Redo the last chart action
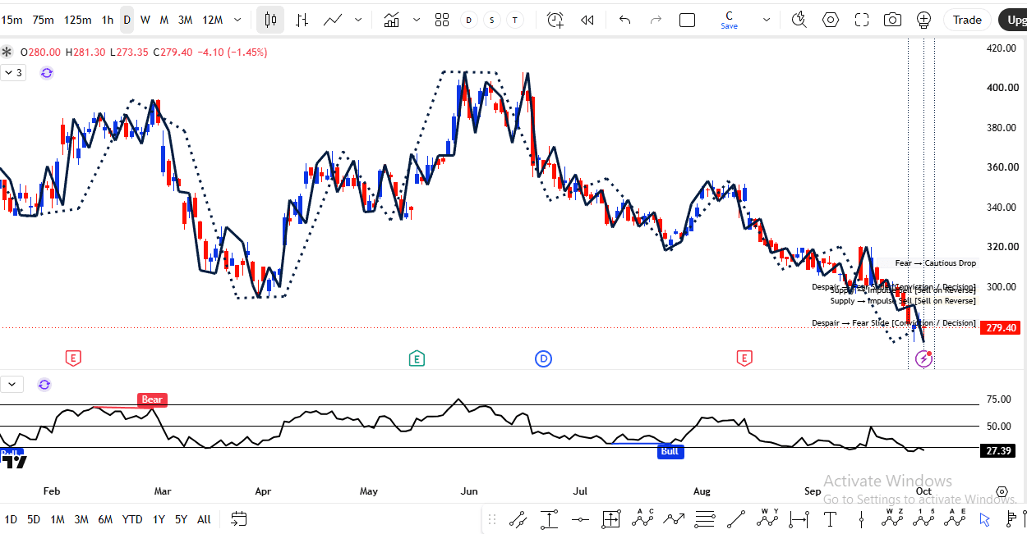This screenshot has height=534, width=1027. point(656,20)
